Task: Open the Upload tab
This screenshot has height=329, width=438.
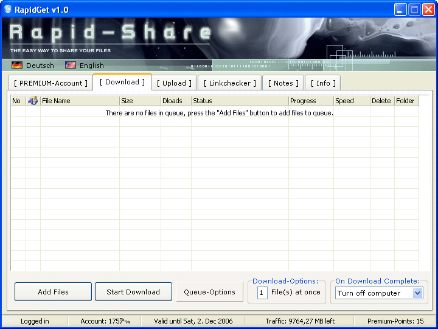Action: [175, 83]
